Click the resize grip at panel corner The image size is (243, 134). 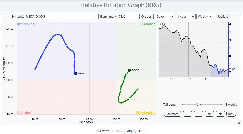point(238,122)
